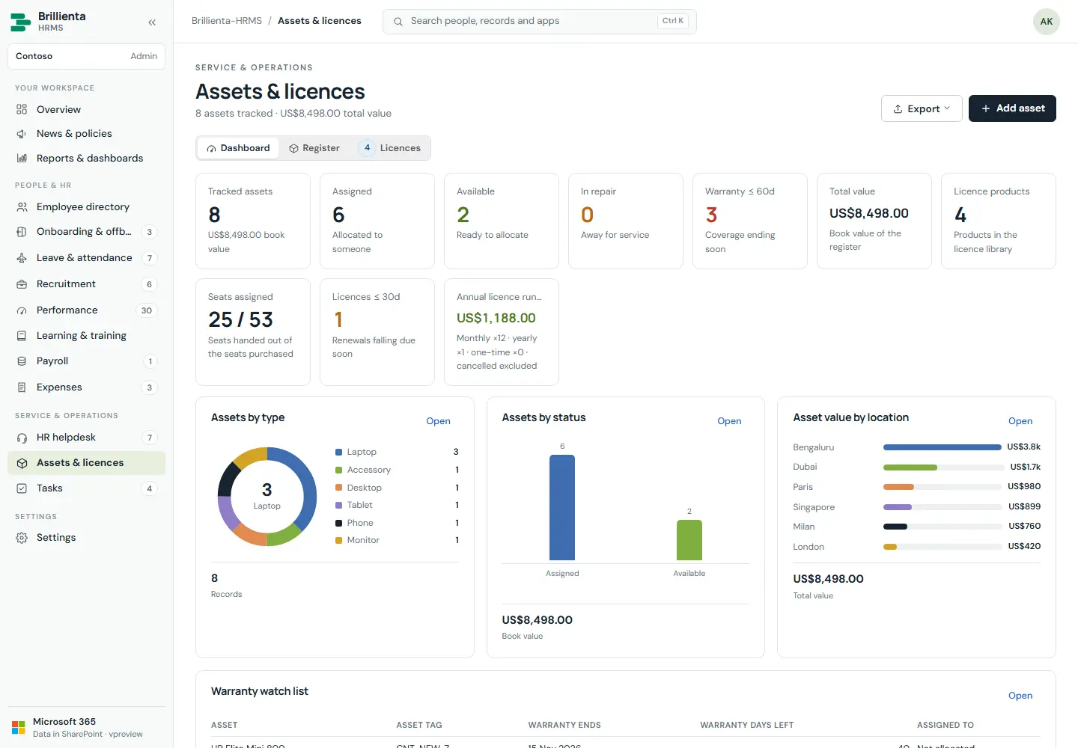Click the green Available bar in the chart
This screenshot has height=748, width=1078.
[689, 540]
